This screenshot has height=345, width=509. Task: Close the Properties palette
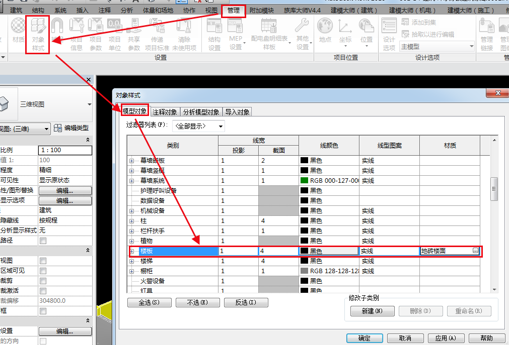pyautogui.click(x=89, y=79)
